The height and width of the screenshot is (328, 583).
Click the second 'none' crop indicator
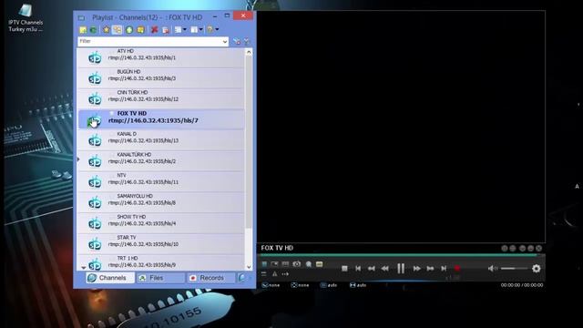(300, 285)
